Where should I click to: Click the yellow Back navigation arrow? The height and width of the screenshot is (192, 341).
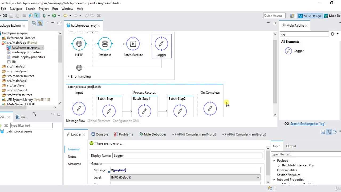click(x=65, y=15)
